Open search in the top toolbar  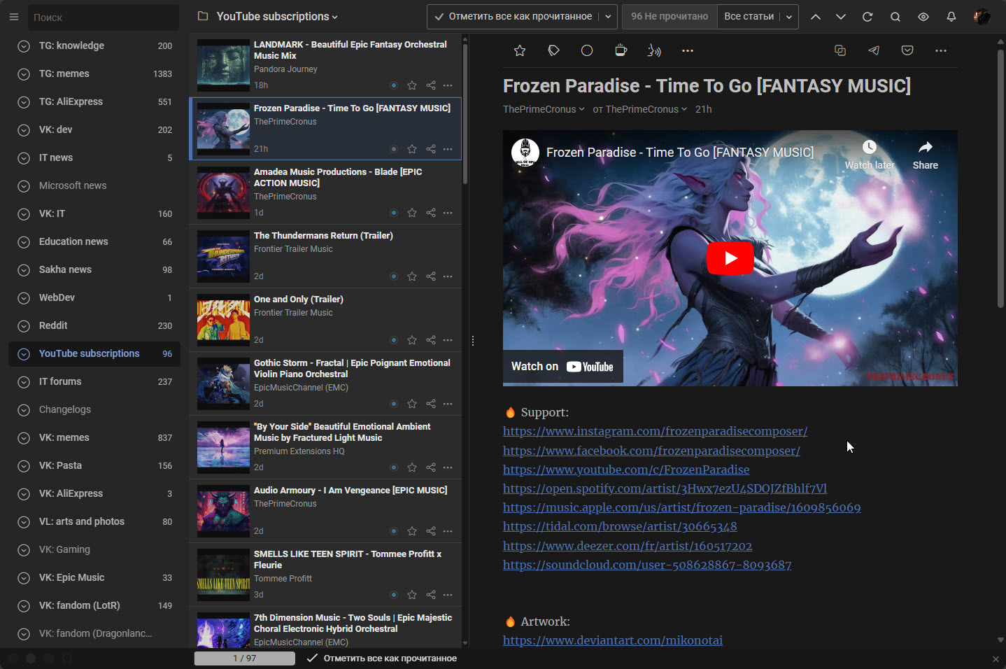pyautogui.click(x=895, y=16)
